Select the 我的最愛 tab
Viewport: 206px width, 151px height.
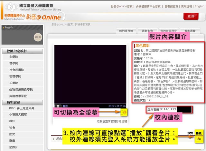coord(190,31)
